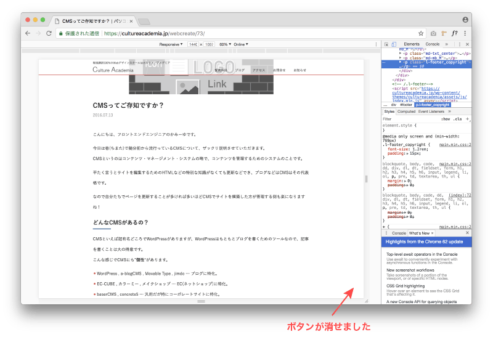This screenshot has width=493, height=337.
Task: Reload the page
Action: (49, 33)
